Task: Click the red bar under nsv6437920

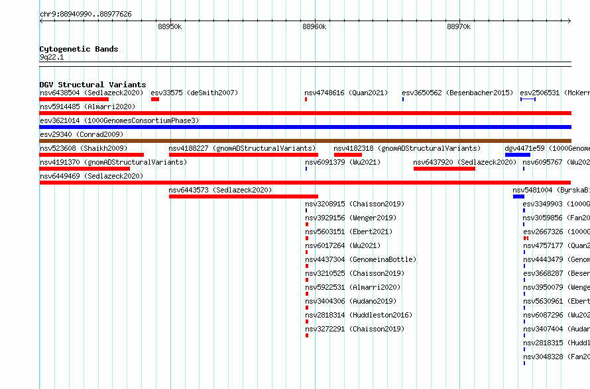Action: [444, 169]
